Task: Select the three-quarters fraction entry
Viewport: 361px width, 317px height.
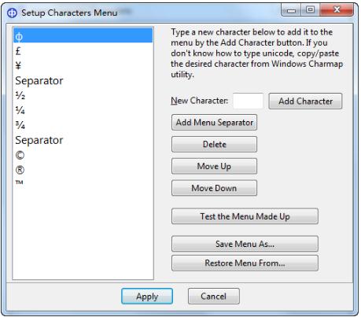Action: coord(83,125)
